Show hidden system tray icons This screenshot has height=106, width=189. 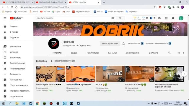click(149, 103)
